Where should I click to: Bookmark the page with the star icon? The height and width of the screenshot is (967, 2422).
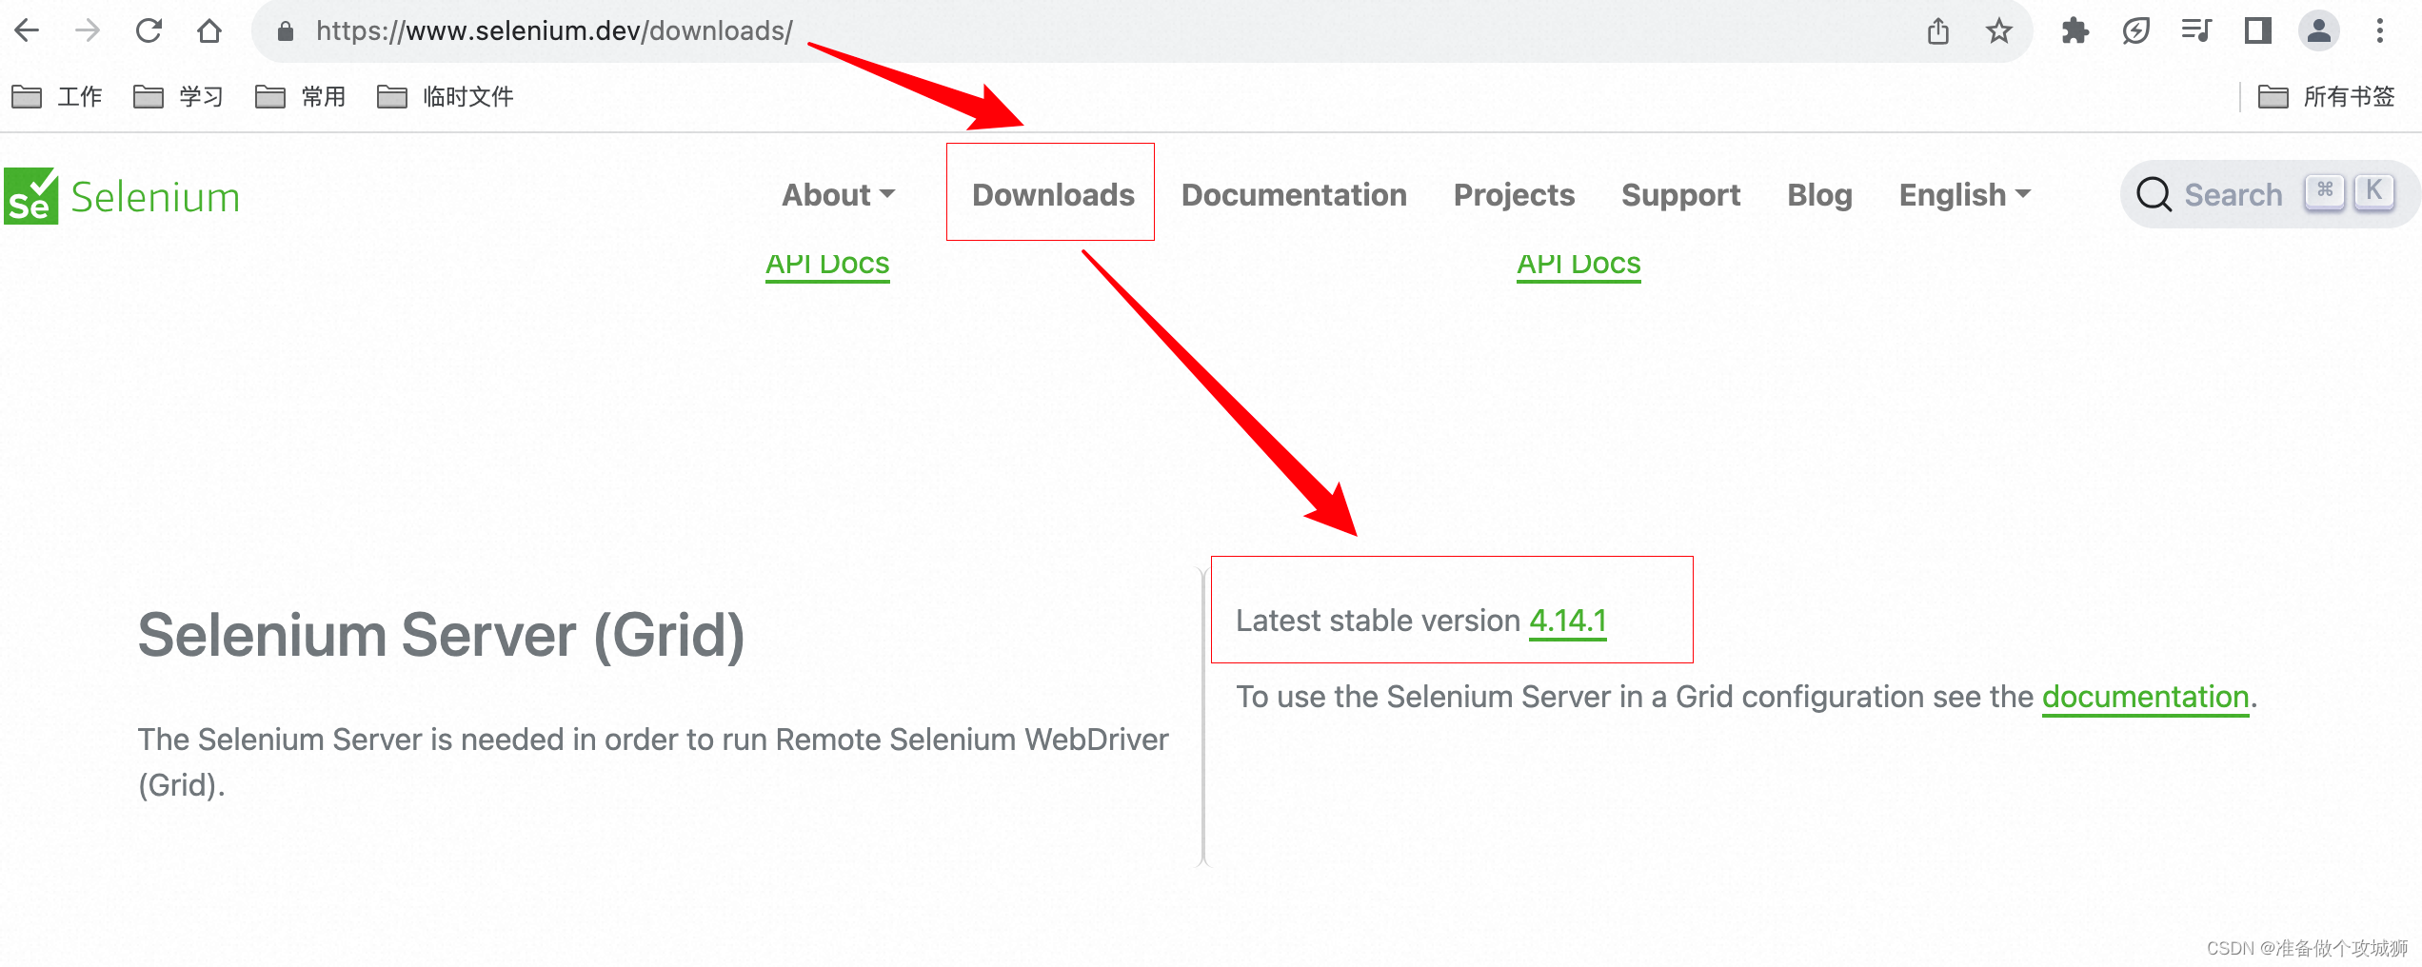click(2000, 30)
